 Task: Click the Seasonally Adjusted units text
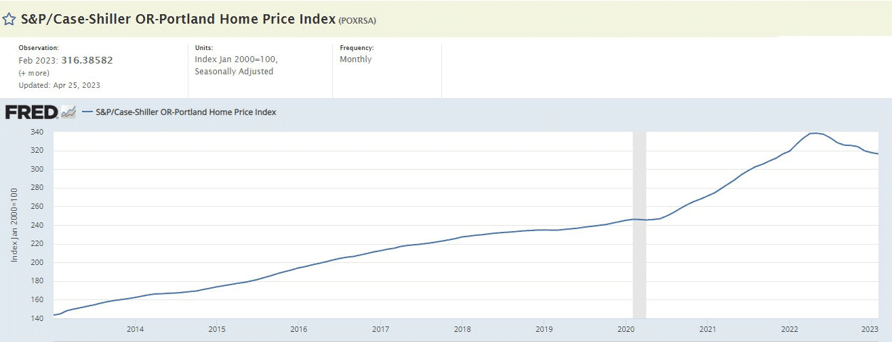(x=234, y=71)
